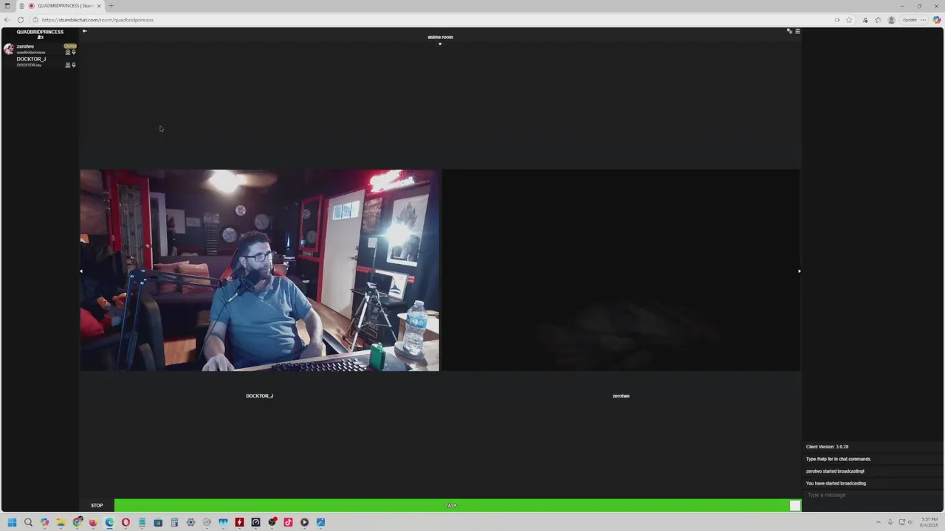Click the right arrow at the video area edge
Viewport: 945px width, 531px height.
click(x=799, y=271)
